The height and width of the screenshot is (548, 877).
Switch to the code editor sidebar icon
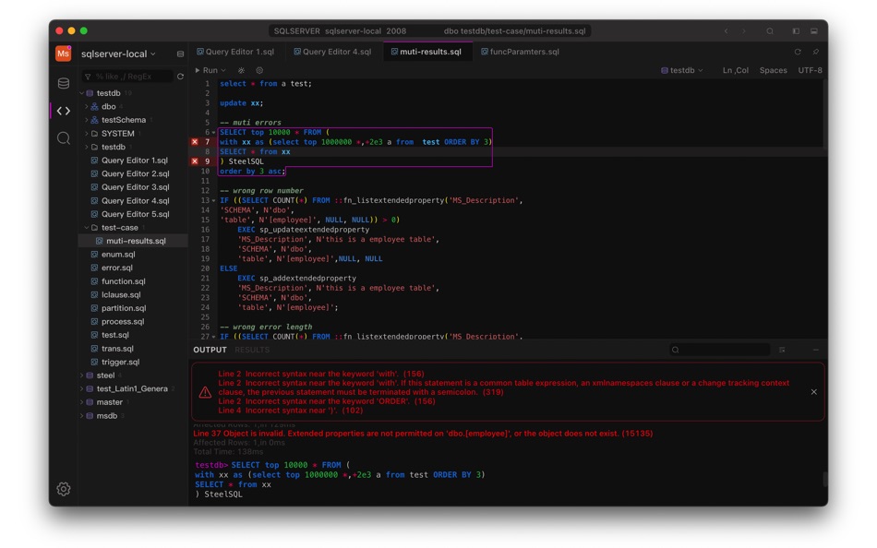pos(63,111)
